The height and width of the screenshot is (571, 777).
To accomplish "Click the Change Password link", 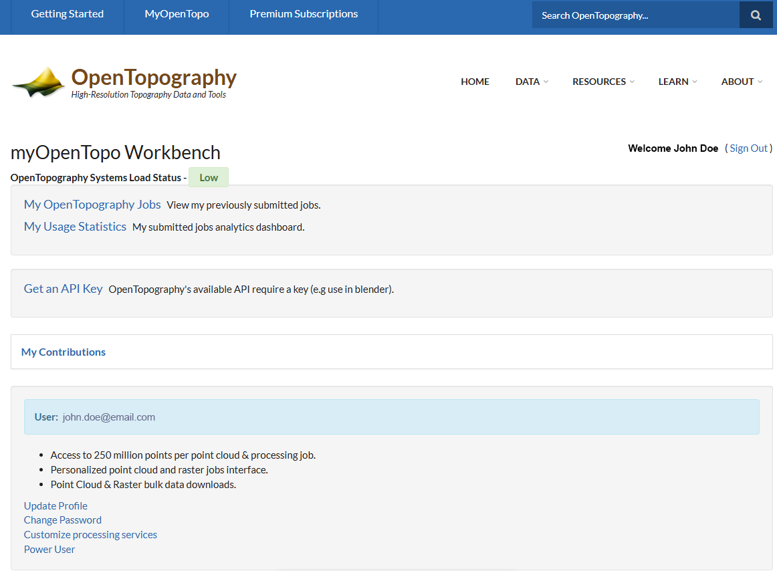I will [x=62, y=520].
